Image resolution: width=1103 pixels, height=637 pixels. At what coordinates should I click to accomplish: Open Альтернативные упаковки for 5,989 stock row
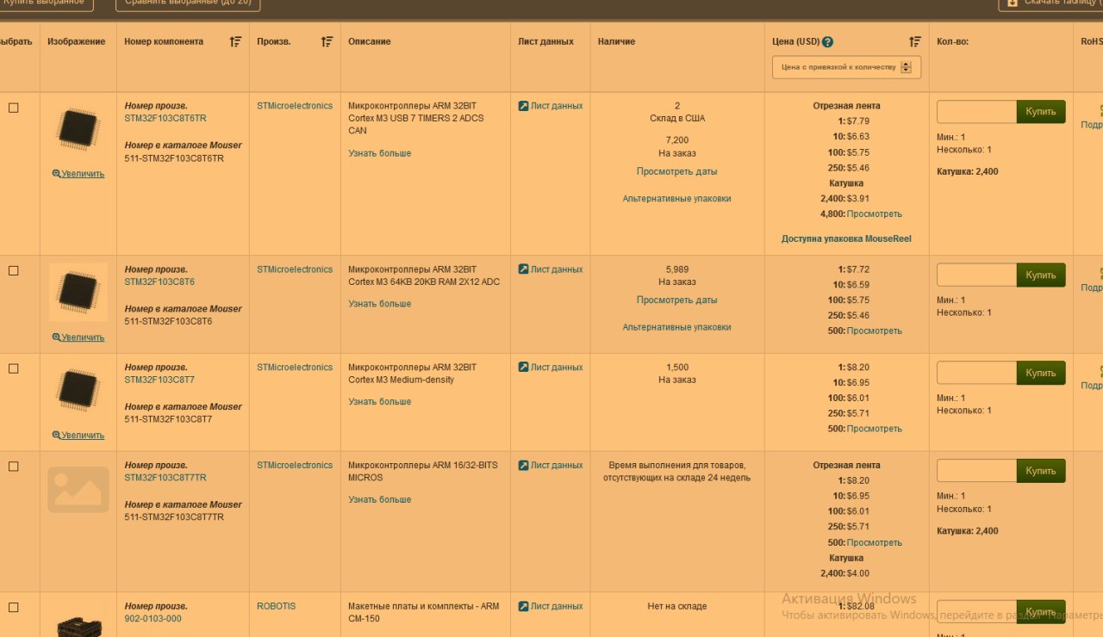676,328
